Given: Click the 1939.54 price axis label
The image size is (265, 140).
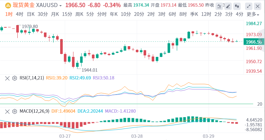Looking at the screenshot, I should tap(254, 71).
